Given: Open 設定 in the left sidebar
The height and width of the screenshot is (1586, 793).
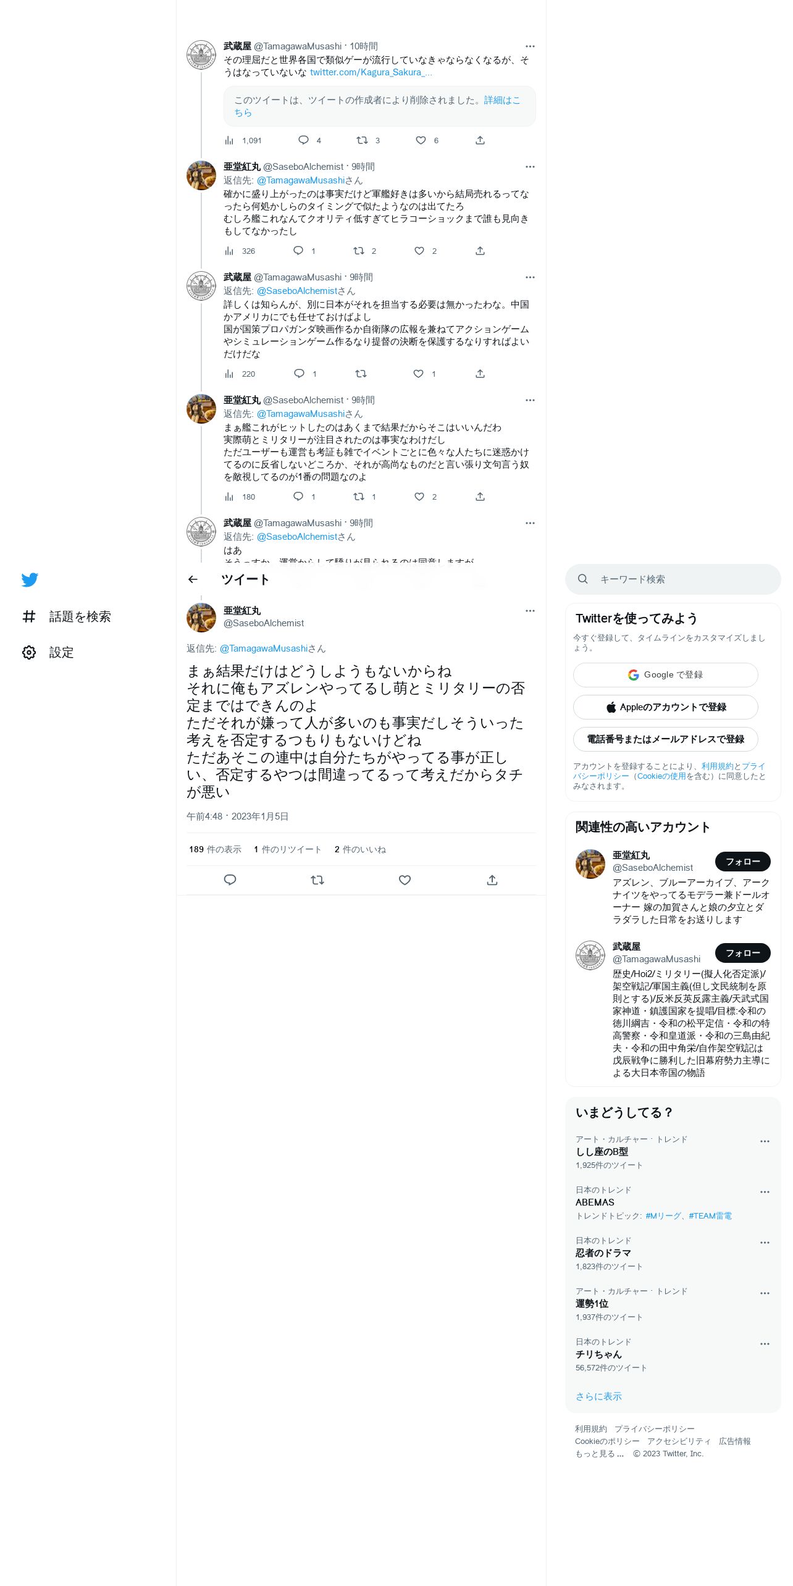Looking at the screenshot, I should [x=48, y=652].
